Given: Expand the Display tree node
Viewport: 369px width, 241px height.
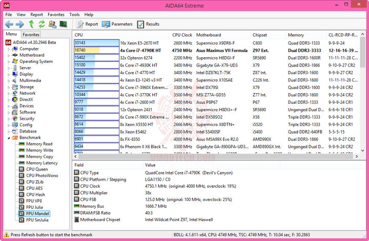Looking at the screenshot, I should [x=9, y=75].
